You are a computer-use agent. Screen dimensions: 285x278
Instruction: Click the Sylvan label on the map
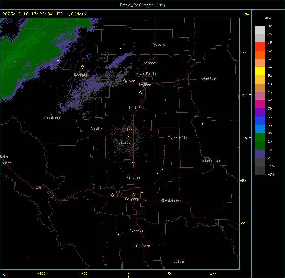[x=129, y=81]
